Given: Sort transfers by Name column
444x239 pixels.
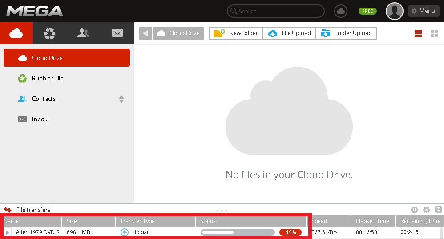Looking at the screenshot, I should click(32, 221).
